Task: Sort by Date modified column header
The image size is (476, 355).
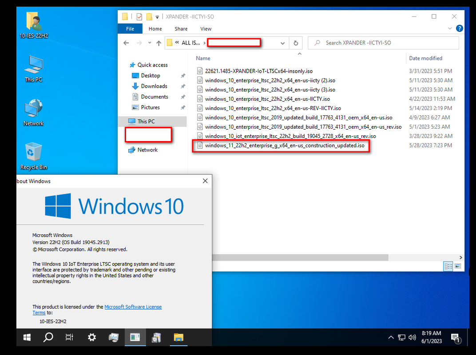Action: [426, 58]
